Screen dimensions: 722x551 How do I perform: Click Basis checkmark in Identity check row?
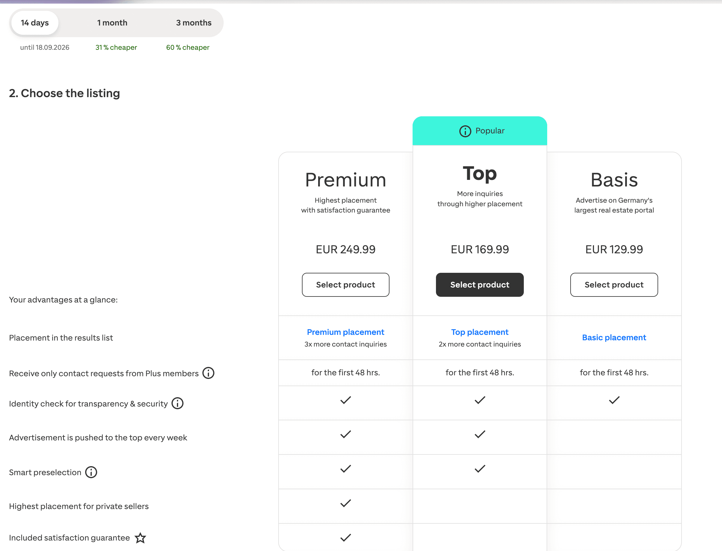(x=614, y=400)
